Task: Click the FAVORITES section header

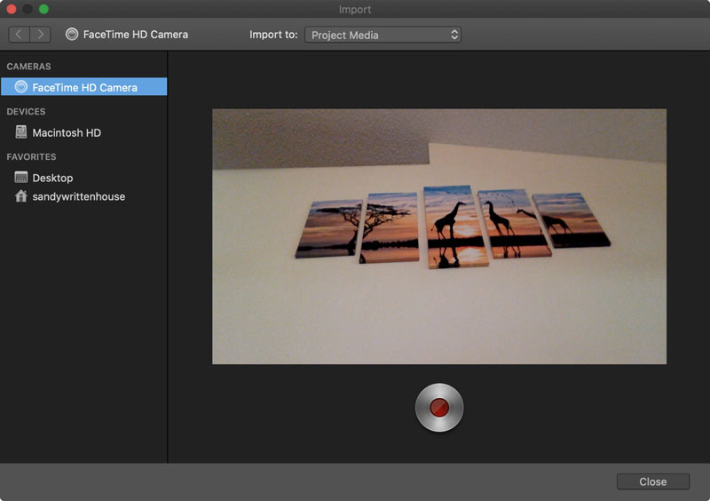Action: point(31,157)
